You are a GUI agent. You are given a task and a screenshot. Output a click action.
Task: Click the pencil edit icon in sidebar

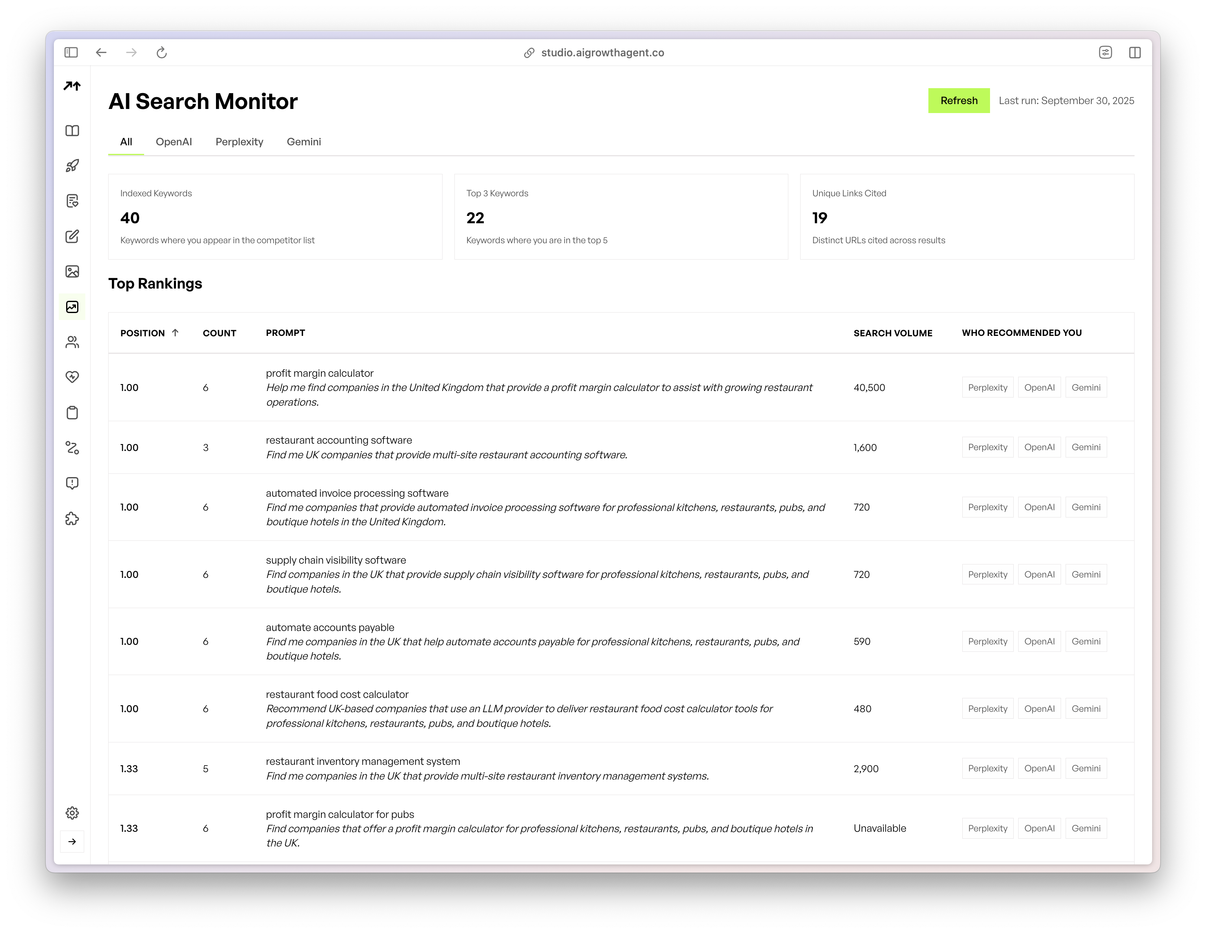pos(72,236)
